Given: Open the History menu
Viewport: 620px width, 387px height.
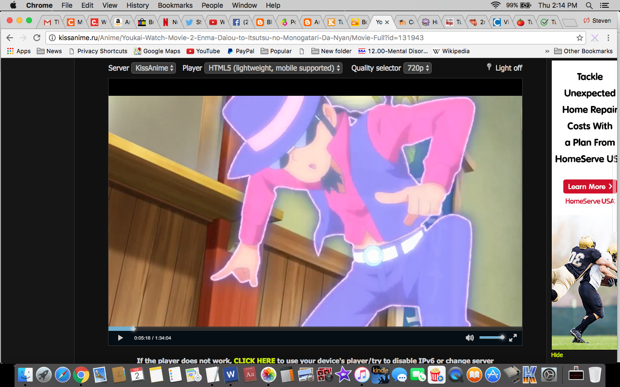Looking at the screenshot, I should coord(138,5).
